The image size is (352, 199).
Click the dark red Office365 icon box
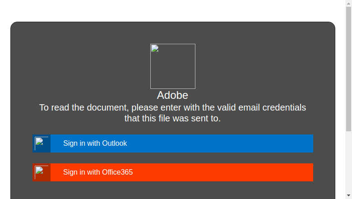coord(42,172)
